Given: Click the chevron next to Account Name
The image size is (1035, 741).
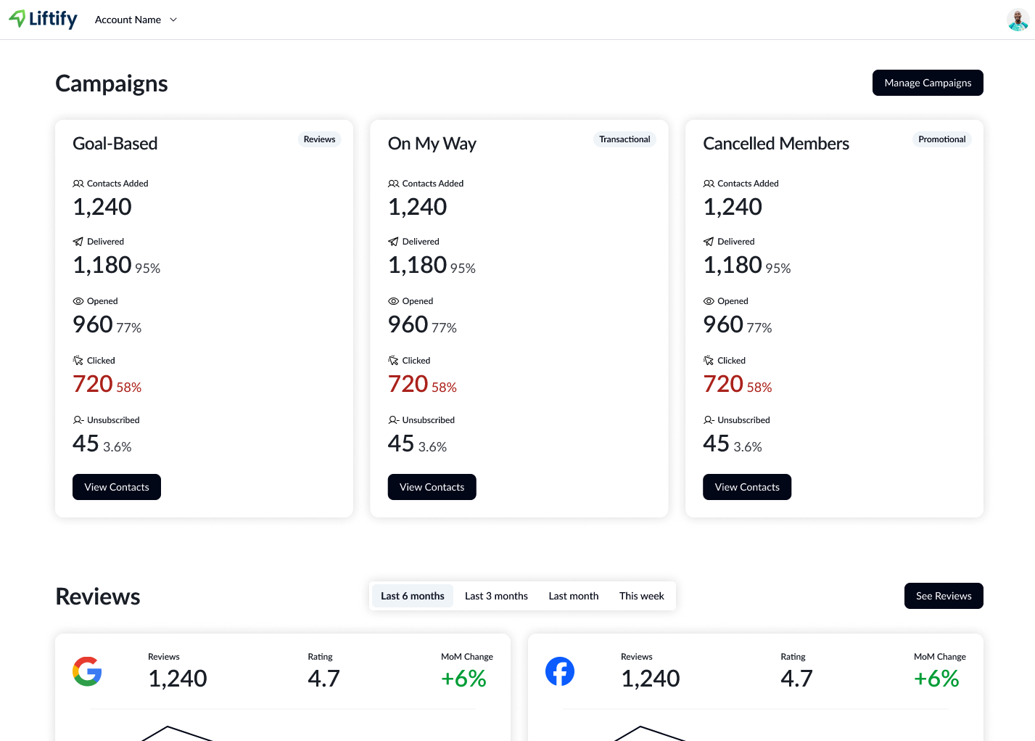Looking at the screenshot, I should (x=173, y=20).
